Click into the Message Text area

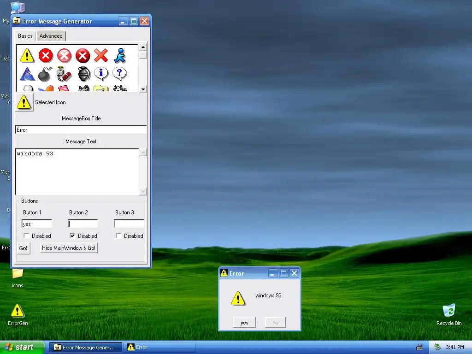pos(77,171)
